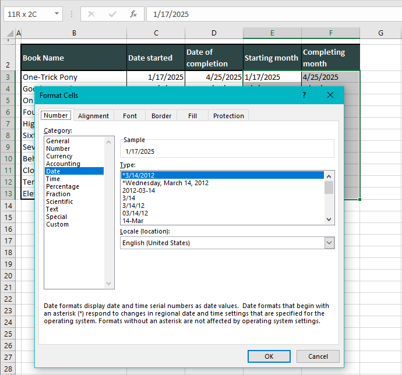
Task: Select the Time category
Action: (x=75, y=179)
